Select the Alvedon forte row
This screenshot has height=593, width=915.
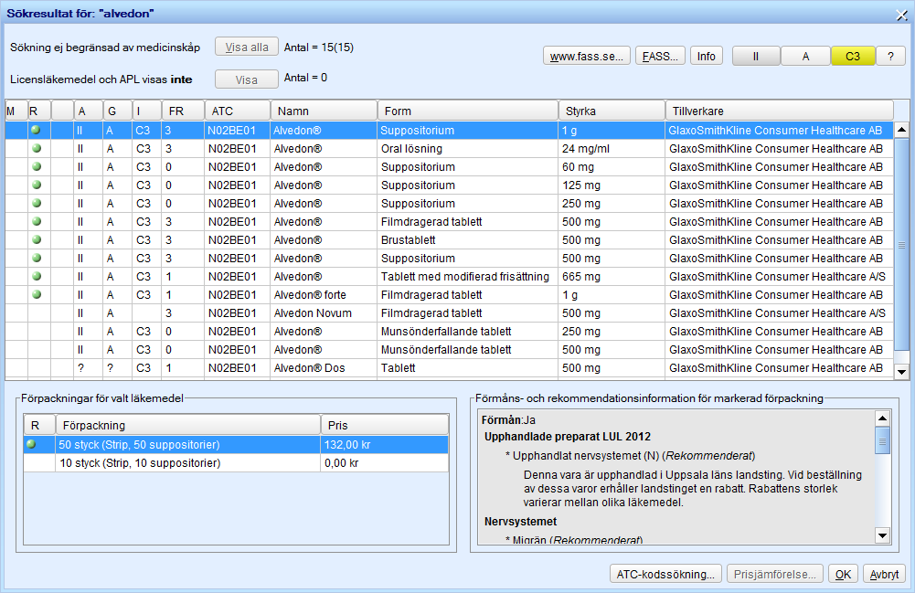pyautogui.click(x=449, y=294)
